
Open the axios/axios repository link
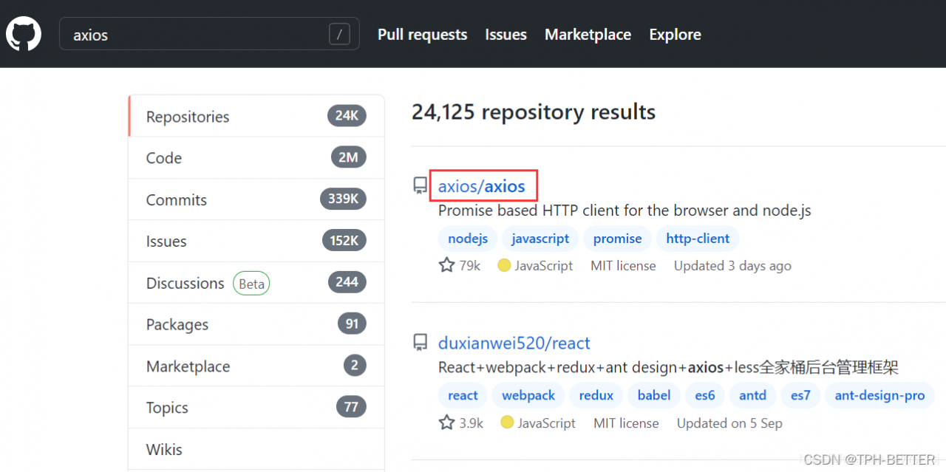482,186
